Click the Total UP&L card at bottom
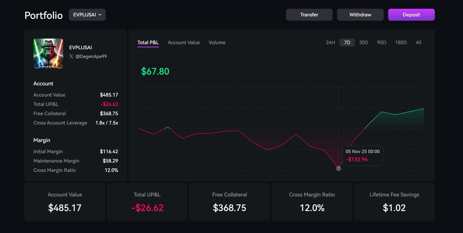 click(147, 202)
